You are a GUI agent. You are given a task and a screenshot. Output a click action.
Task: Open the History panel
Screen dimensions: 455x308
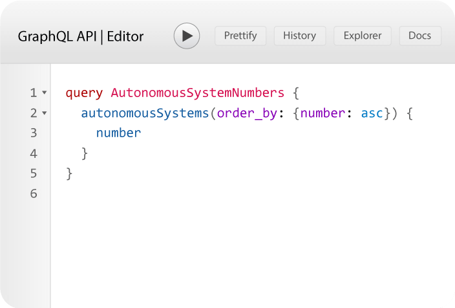tap(300, 36)
